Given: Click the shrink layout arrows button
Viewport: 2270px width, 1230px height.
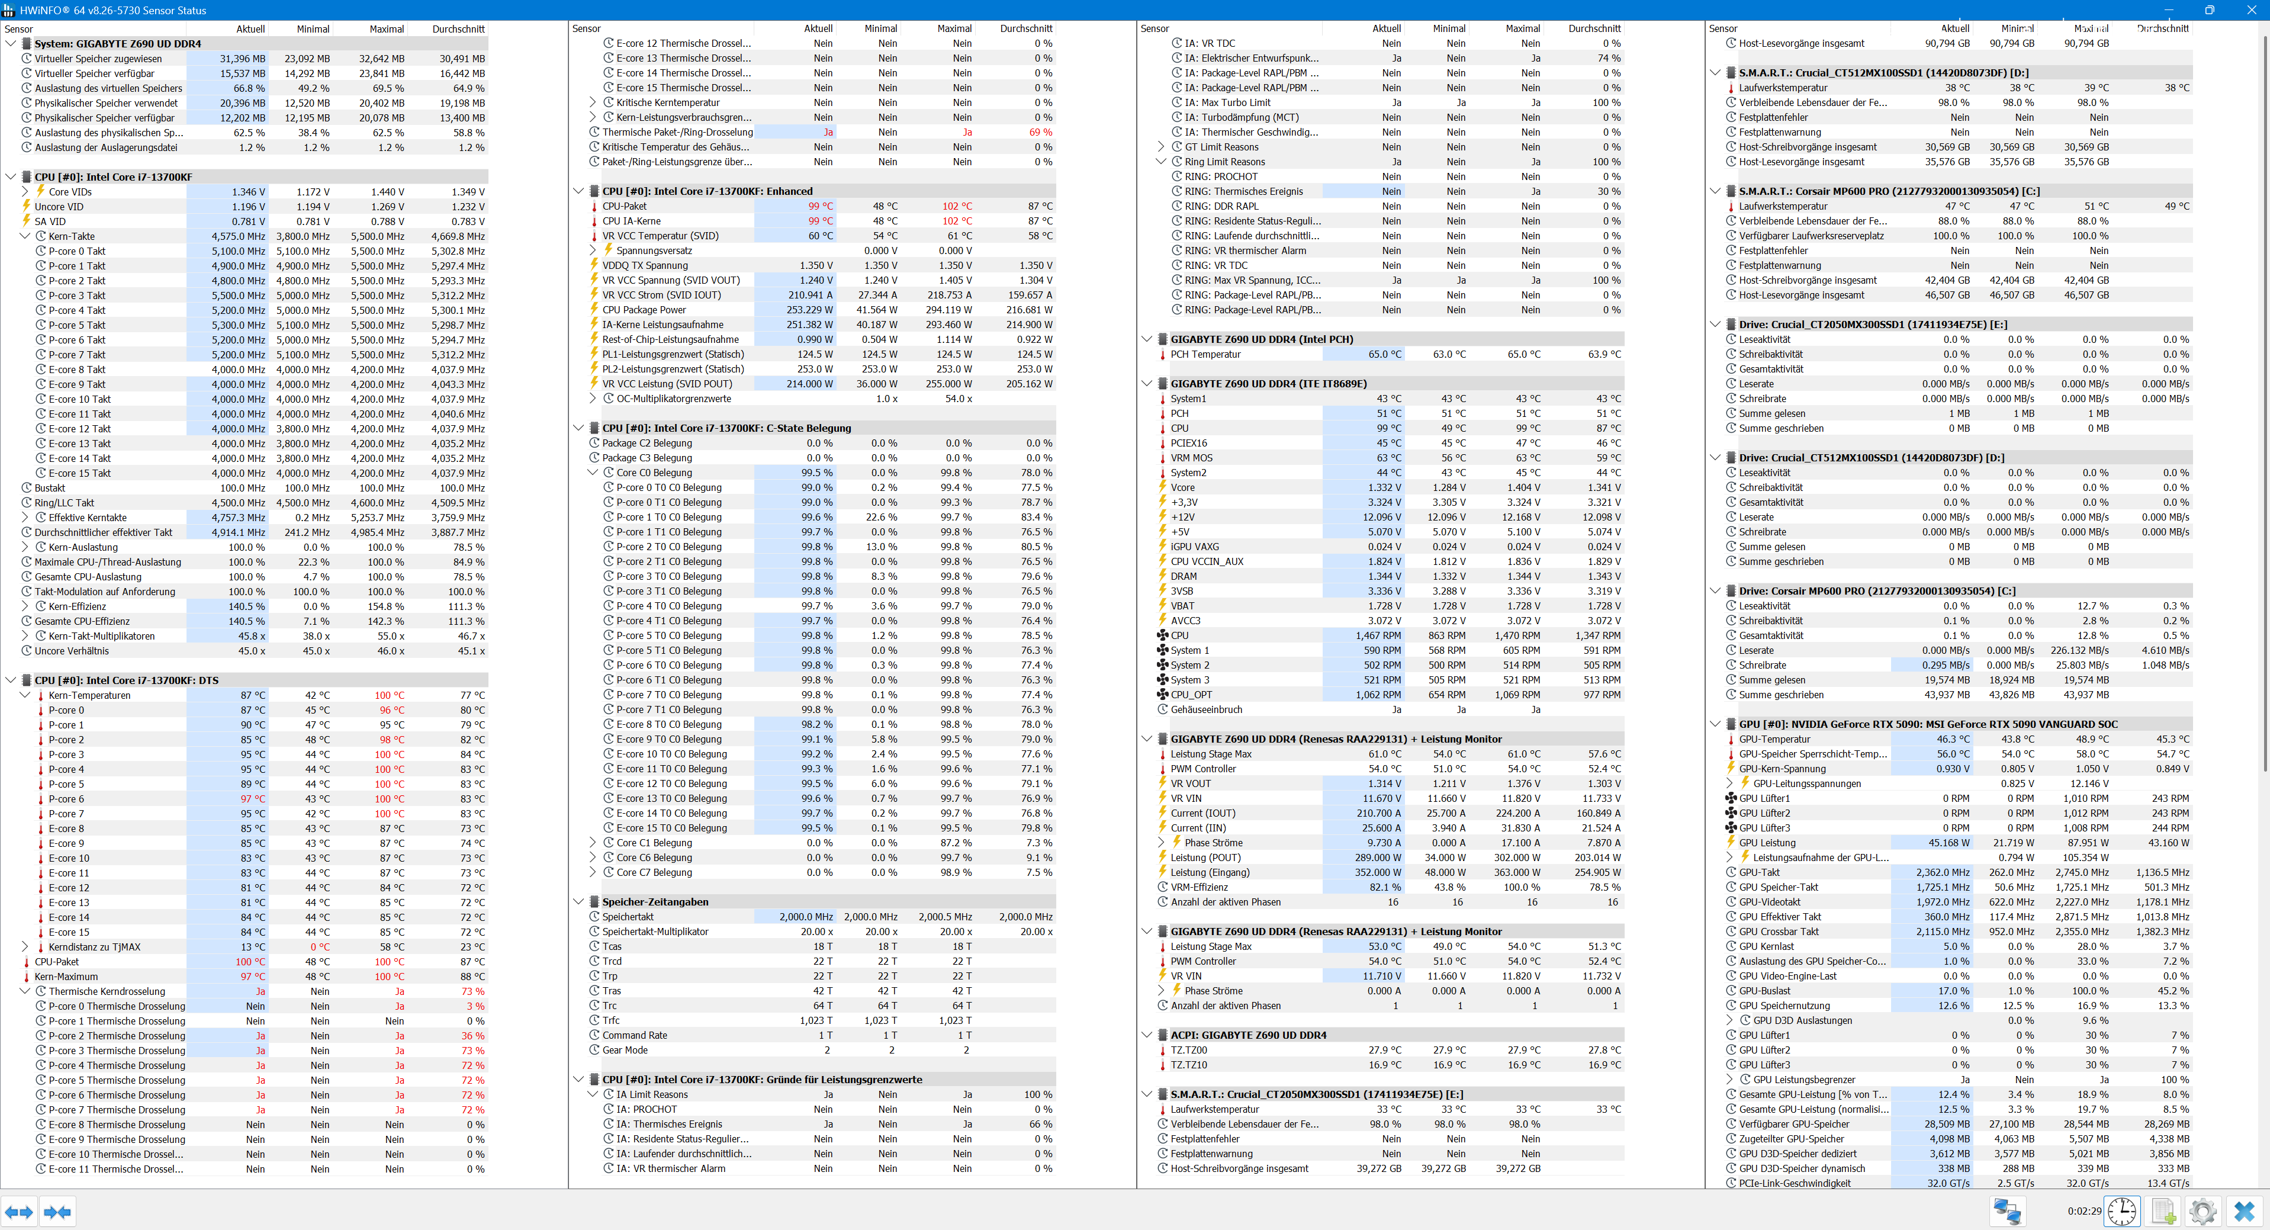Looking at the screenshot, I should [57, 1212].
